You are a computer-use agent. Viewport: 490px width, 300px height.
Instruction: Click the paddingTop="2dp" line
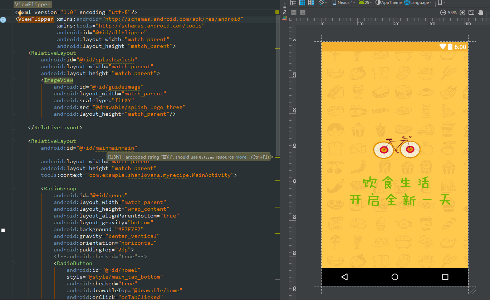tap(94, 250)
